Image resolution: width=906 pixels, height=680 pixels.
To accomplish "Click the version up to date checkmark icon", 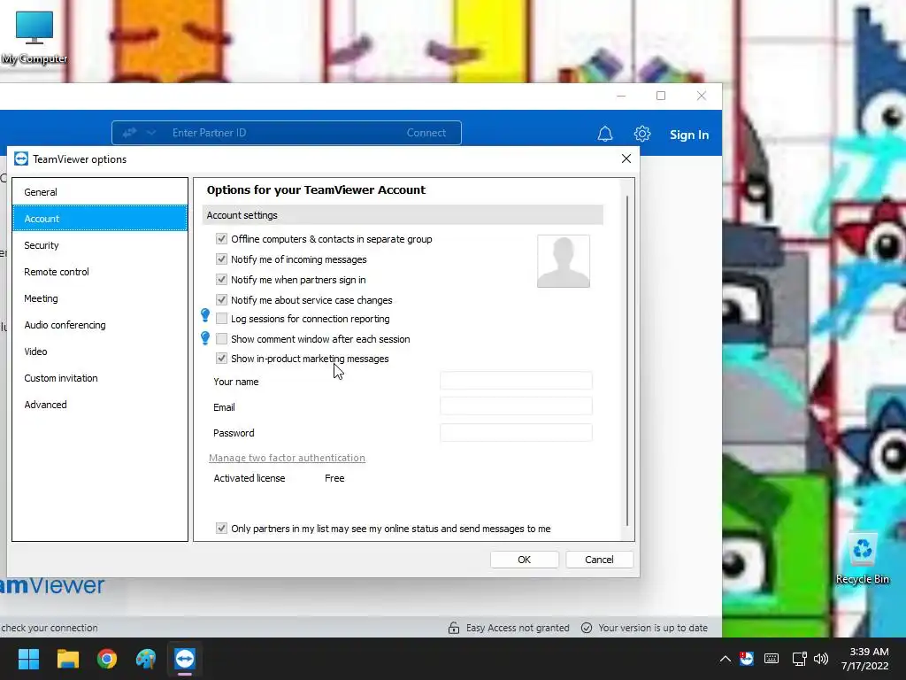I will point(587,628).
